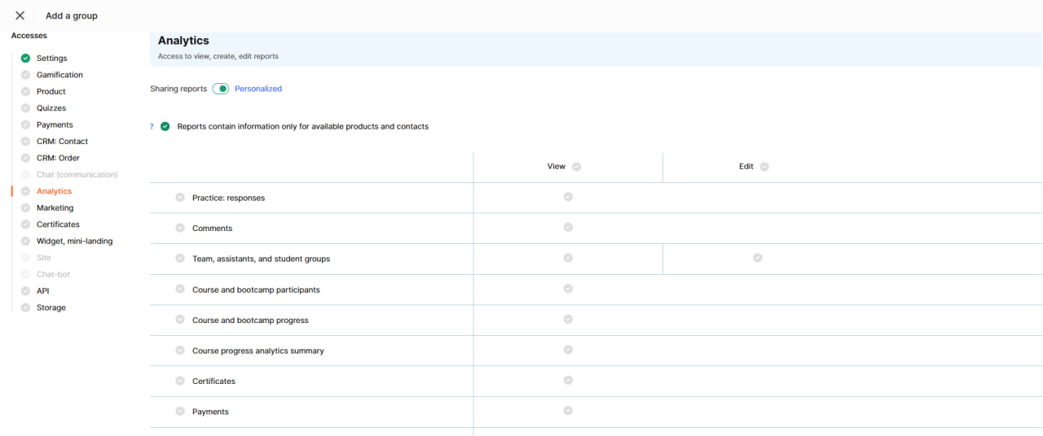Open Product access section
This screenshot has width=1043, height=436.
click(51, 92)
